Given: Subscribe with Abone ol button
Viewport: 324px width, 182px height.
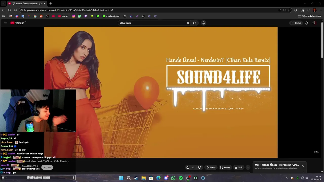Looking at the screenshot, I should [47, 167].
